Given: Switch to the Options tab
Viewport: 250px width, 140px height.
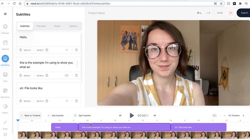Looking at the screenshot, I should [73, 26].
